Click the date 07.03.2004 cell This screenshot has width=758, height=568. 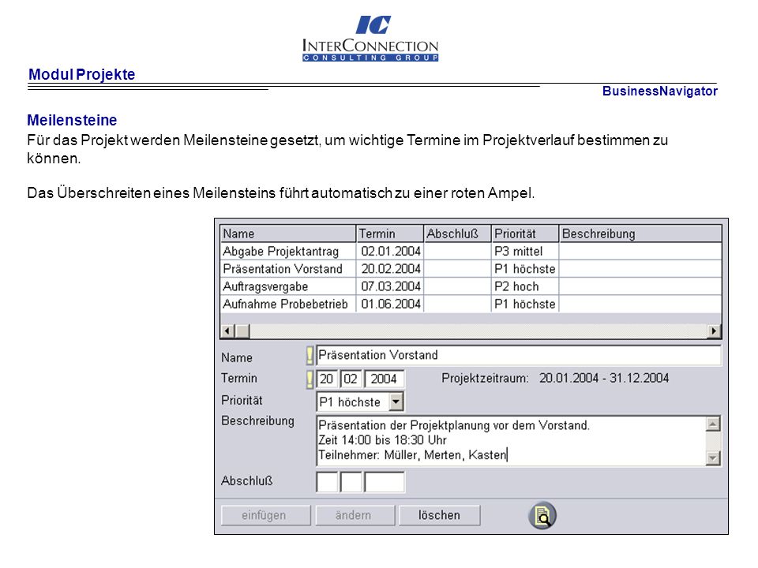(391, 287)
